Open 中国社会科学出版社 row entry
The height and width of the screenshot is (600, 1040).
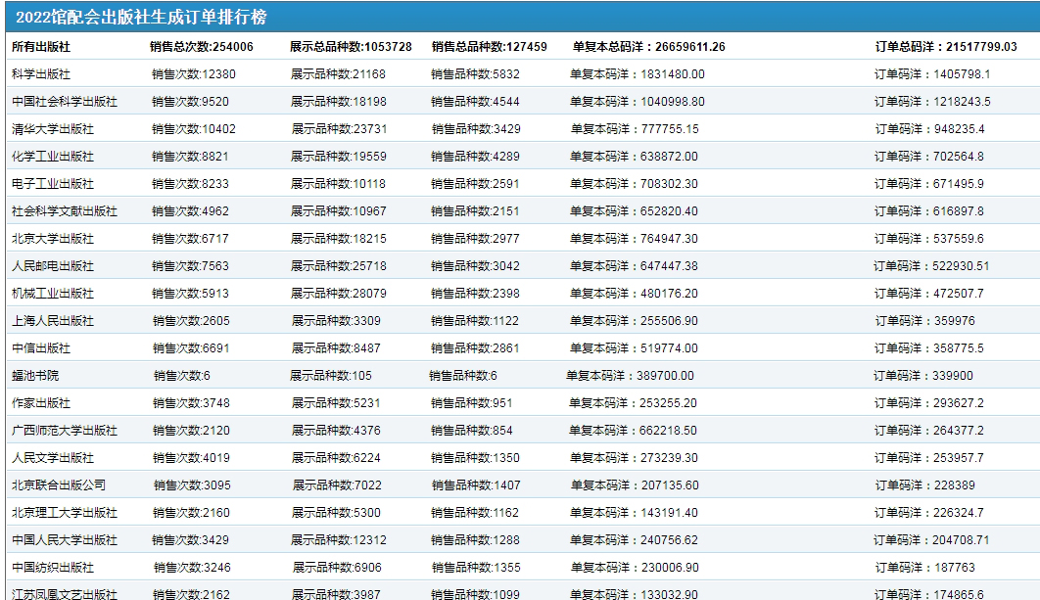pyautogui.click(x=65, y=102)
